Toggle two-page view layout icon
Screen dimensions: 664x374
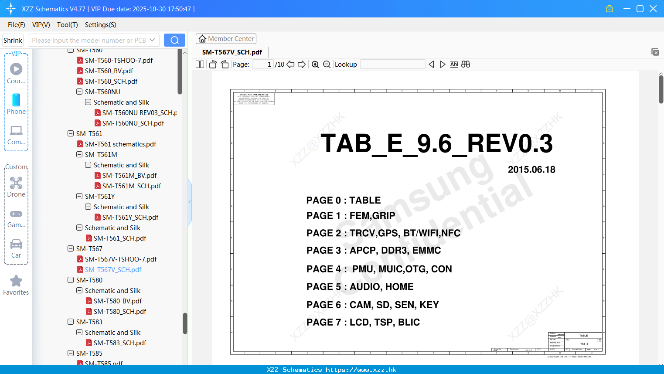click(x=200, y=64)
